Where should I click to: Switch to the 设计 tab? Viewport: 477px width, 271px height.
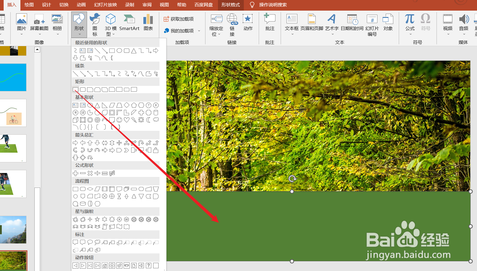[46, 5]
